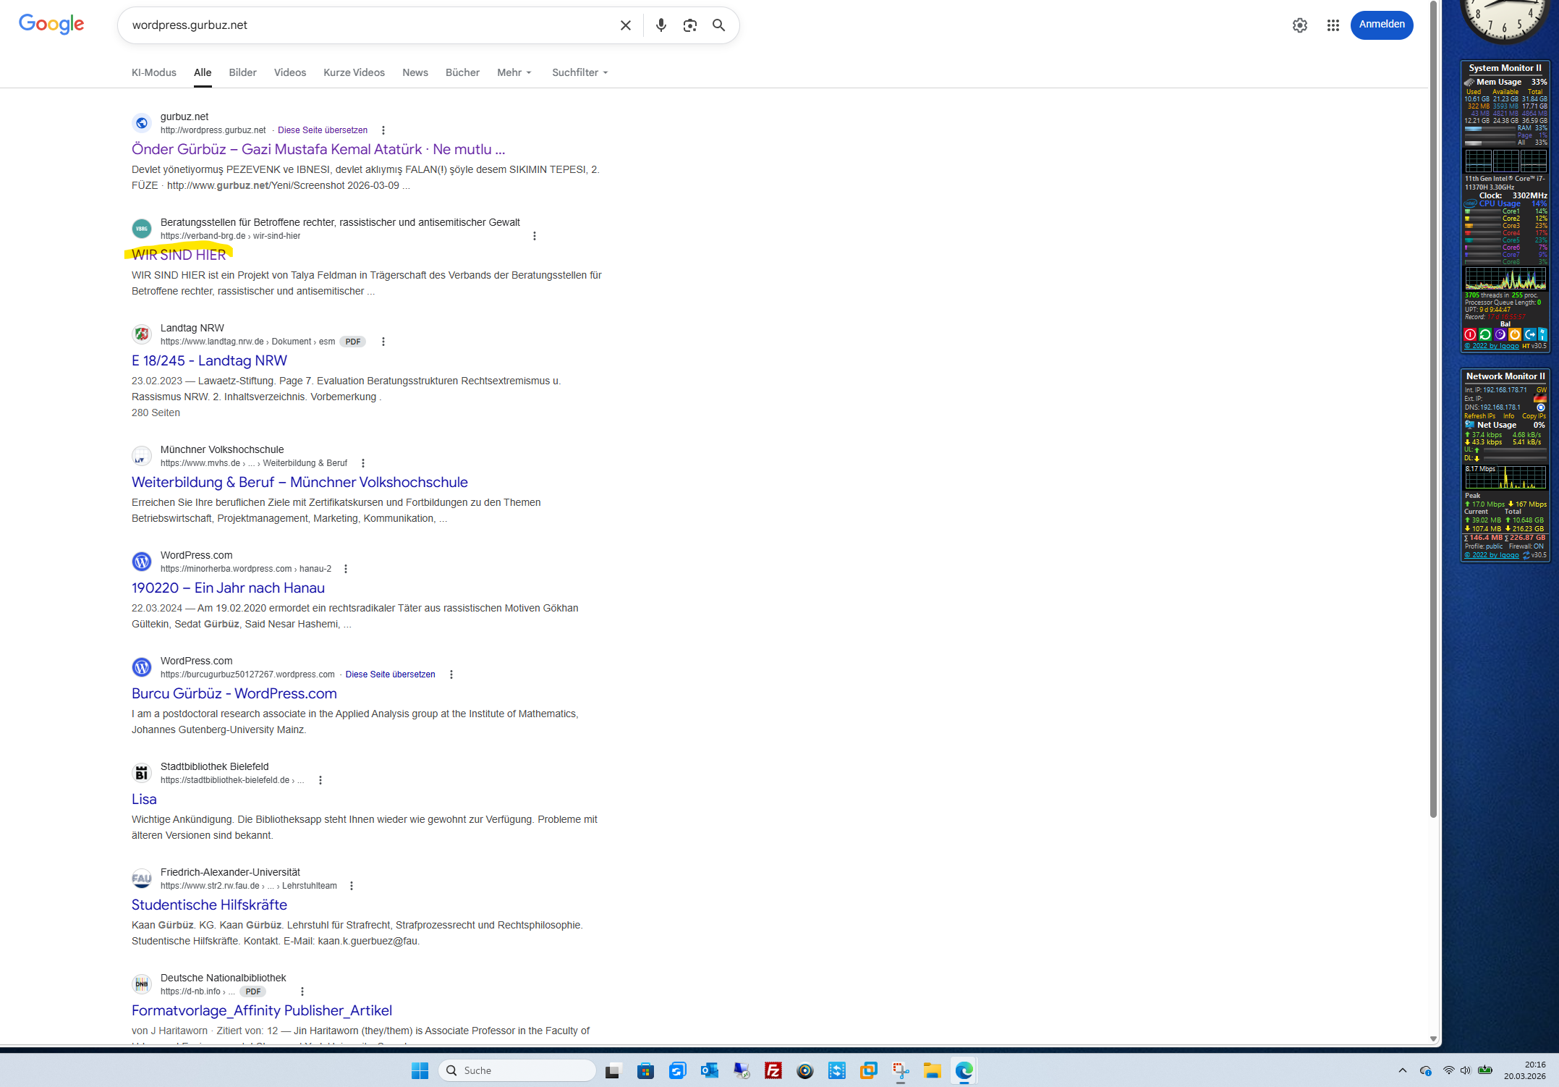
Task: Click the green restart icon in System Monitor
Action: (x=1485, y=334)
